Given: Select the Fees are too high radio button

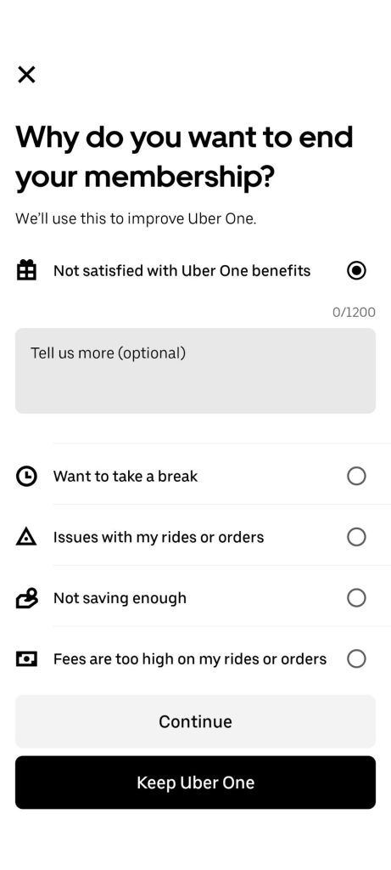Looking at the screenshot, I should pyautogui.click(x=356, y=659).
